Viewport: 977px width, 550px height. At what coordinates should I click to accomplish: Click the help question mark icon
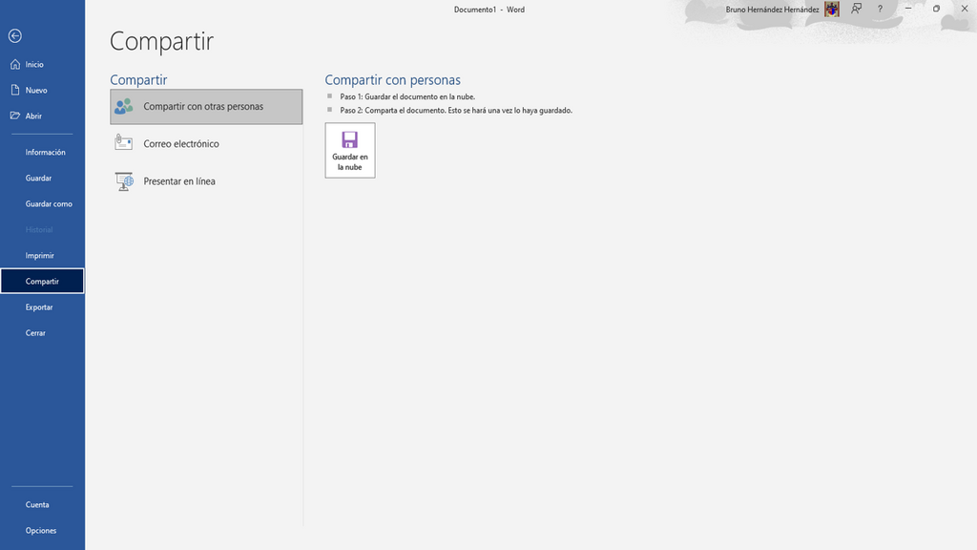[880, 9]
